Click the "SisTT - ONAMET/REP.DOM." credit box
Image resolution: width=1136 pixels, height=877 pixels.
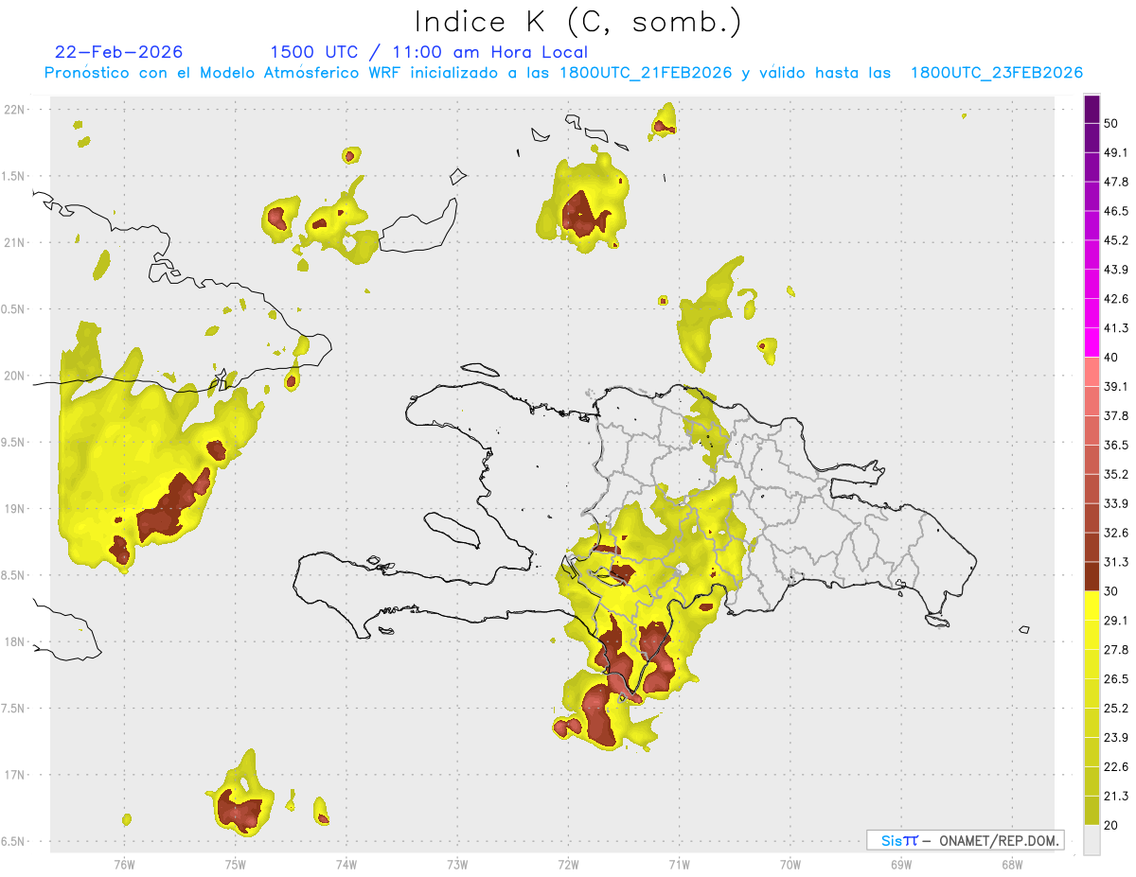click(965, 840)
